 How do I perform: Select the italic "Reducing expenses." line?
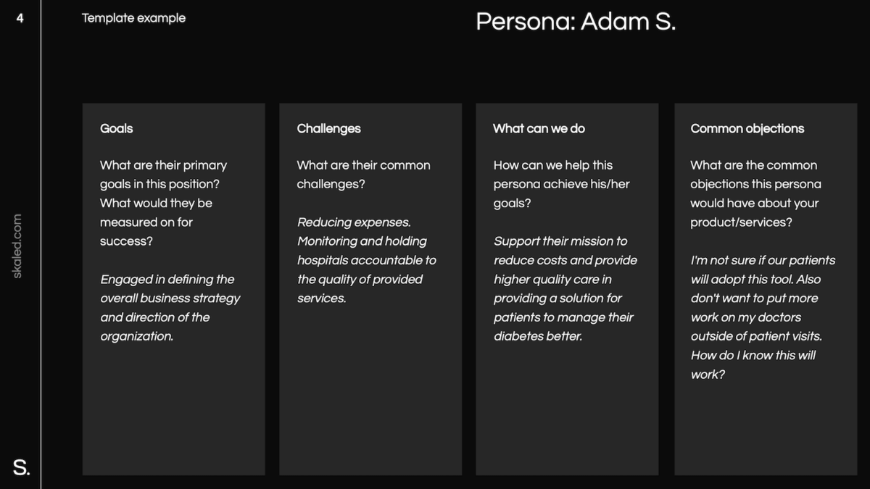(354, 222)
